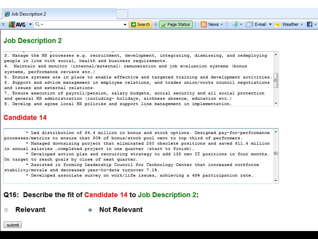Select the Not Relevant radio button
The height and width of the screenshot is (239, 318).
(90, 210)
